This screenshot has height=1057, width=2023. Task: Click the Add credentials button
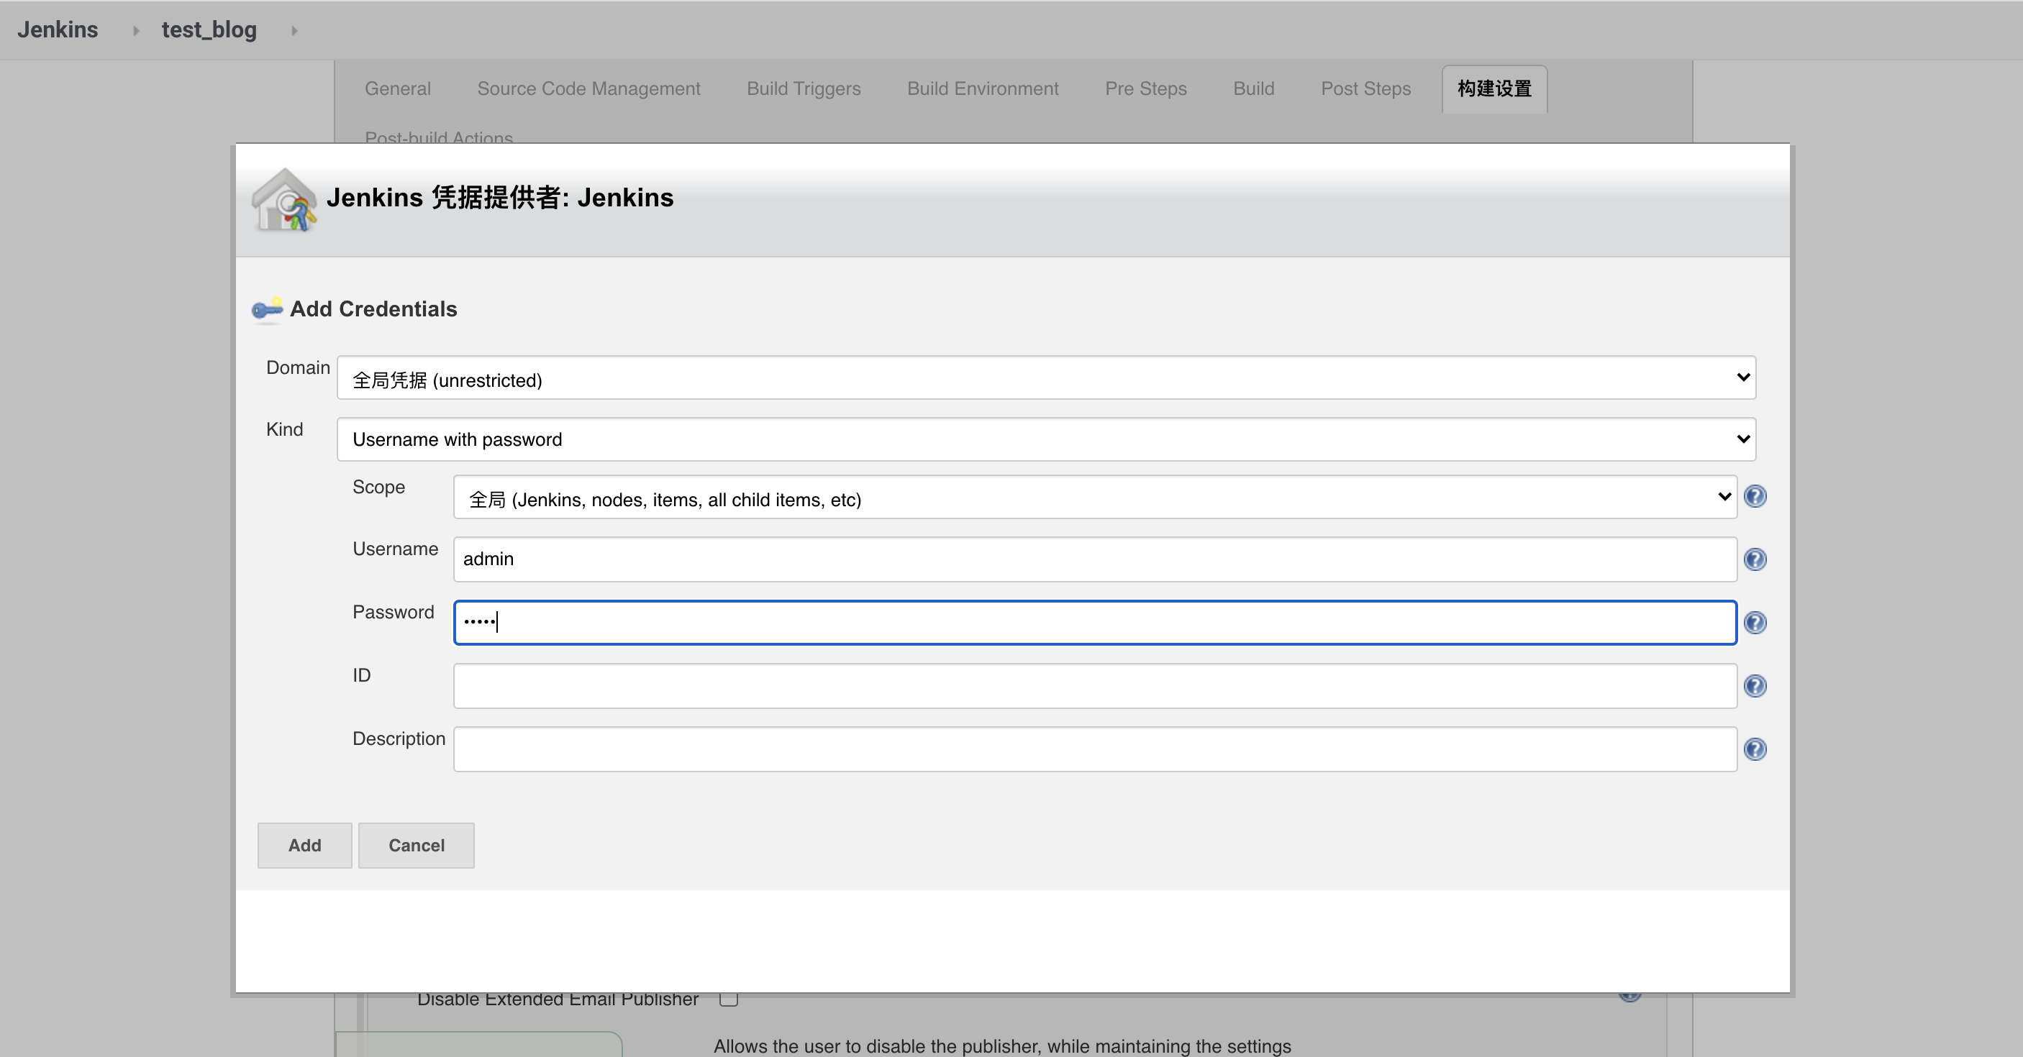(302, 844)
